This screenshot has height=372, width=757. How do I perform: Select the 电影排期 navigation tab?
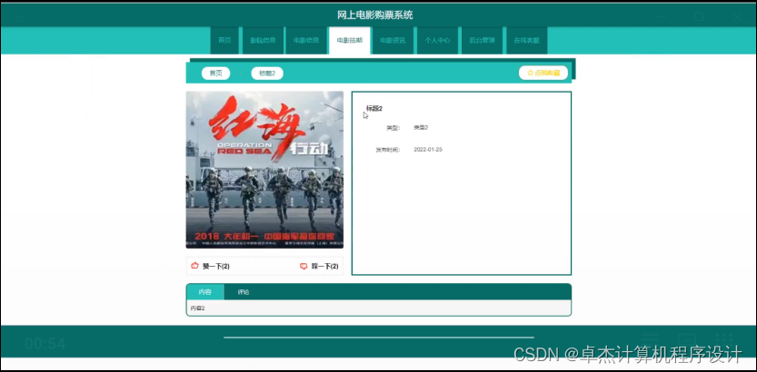pos(349,41)
